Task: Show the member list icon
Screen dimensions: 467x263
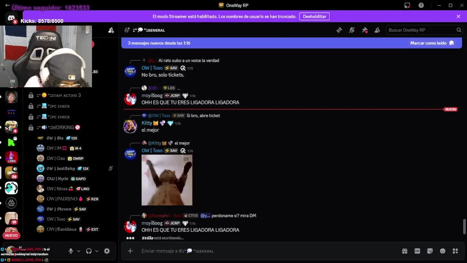Action: pos(377,30)
